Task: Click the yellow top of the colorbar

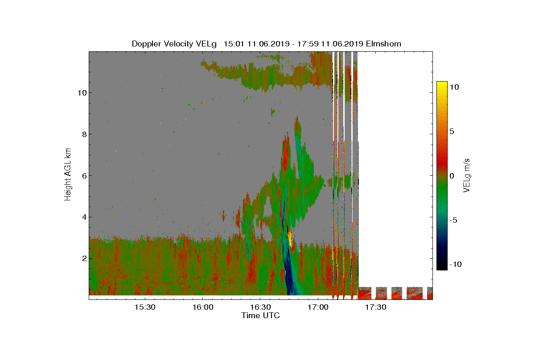Action: coord(442,87)
